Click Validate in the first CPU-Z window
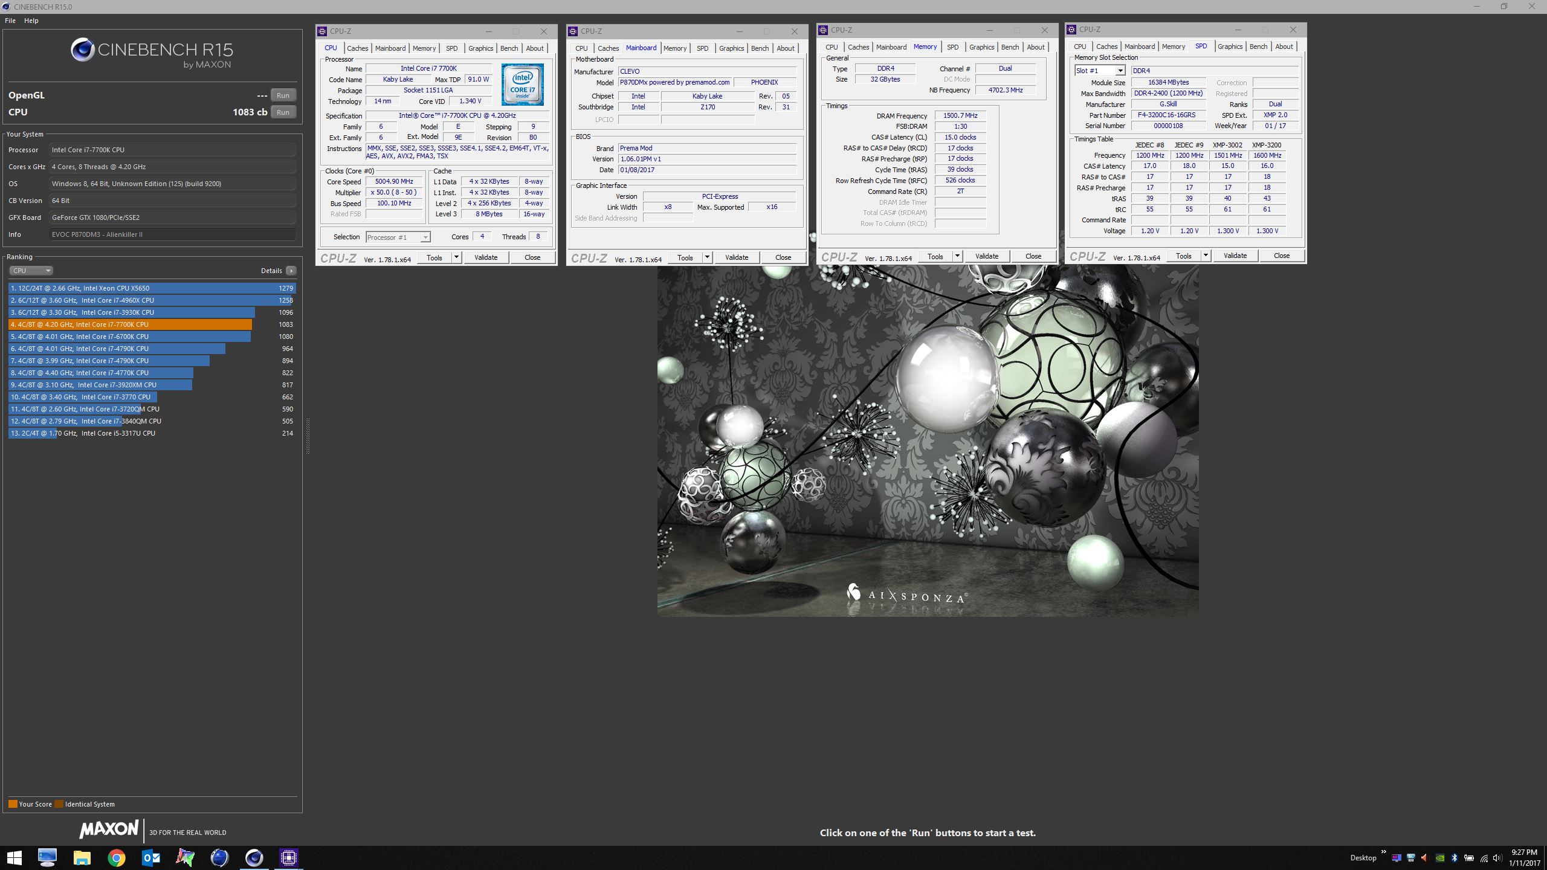The height and width of the screenshot is (870, 1547). [x=486, y=257]
